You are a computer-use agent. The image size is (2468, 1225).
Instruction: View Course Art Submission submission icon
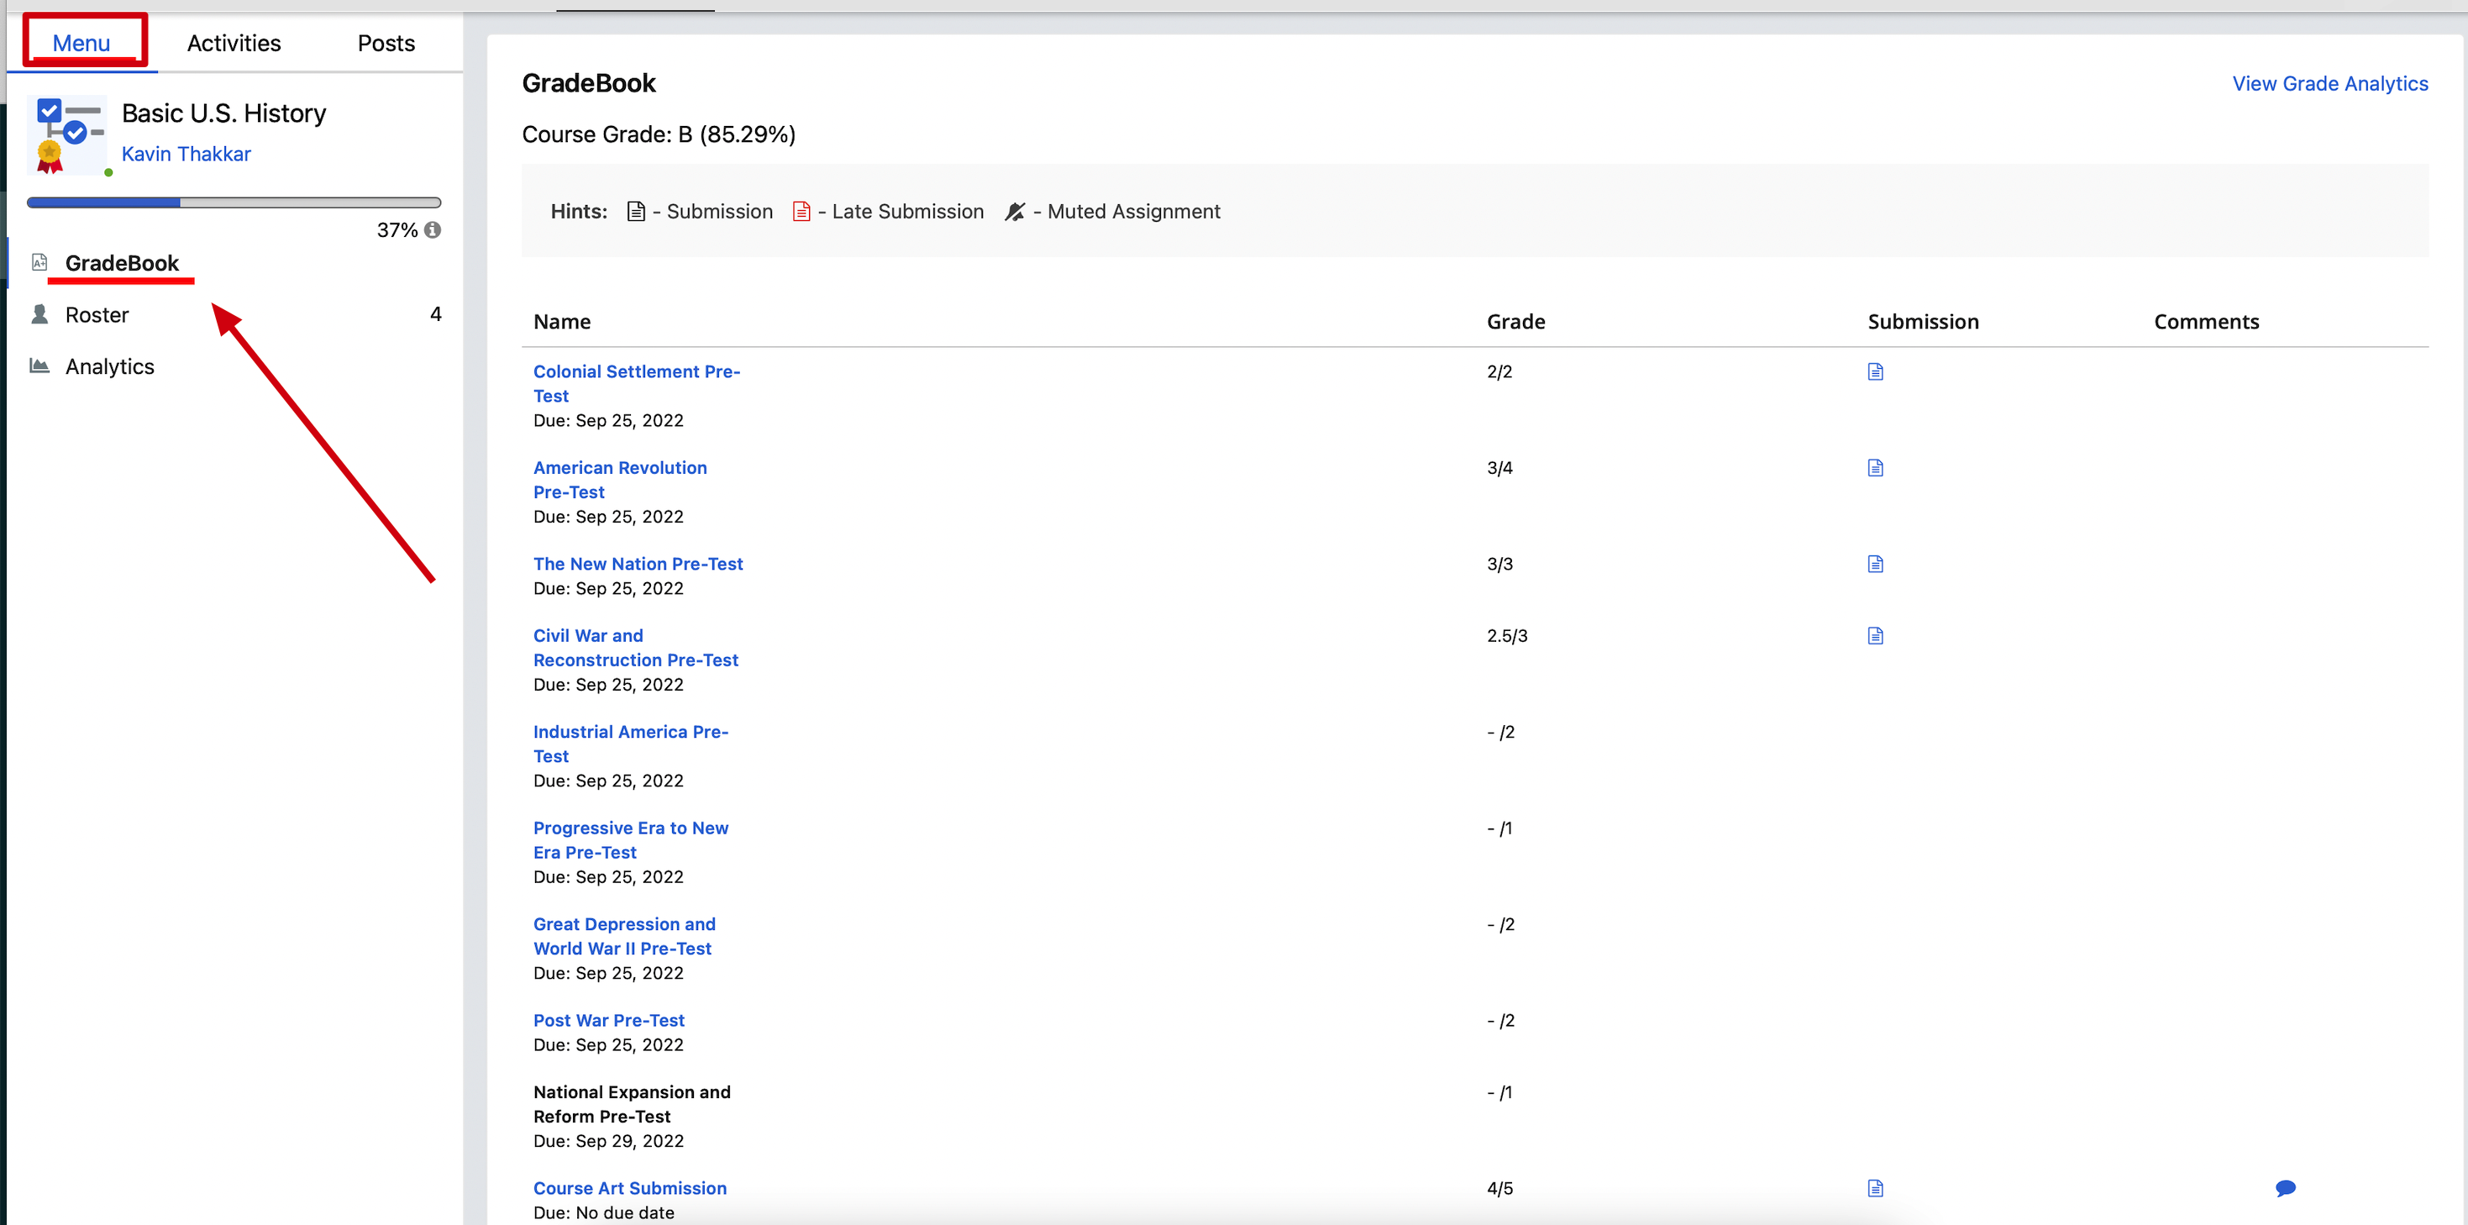[1875, 1189]
